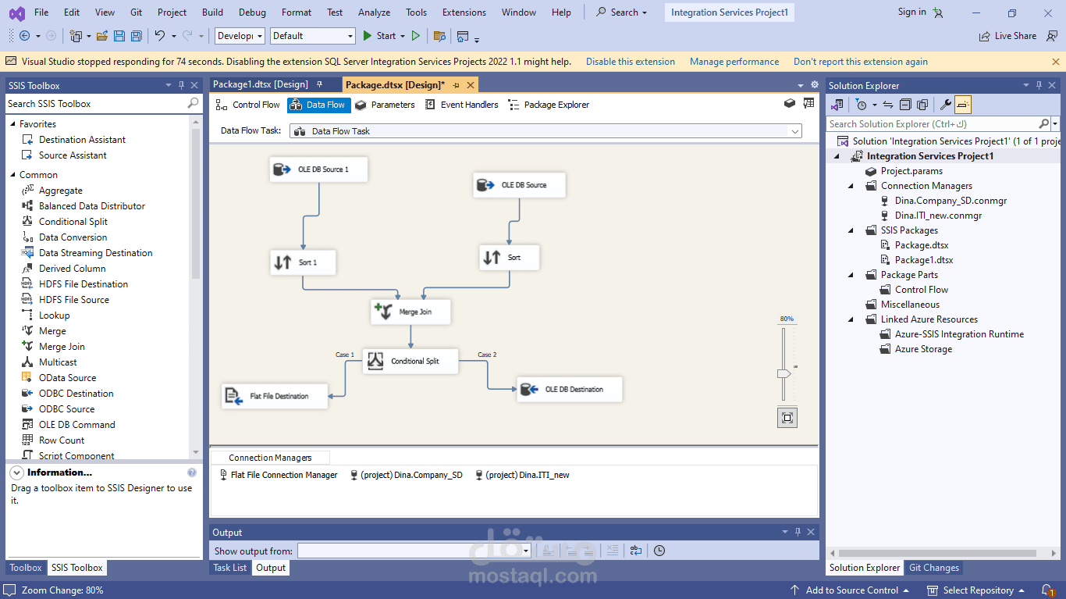Select Merge Join in SSIS Toolbox
Screen dimensions: 1066x599
coord(62,347)
